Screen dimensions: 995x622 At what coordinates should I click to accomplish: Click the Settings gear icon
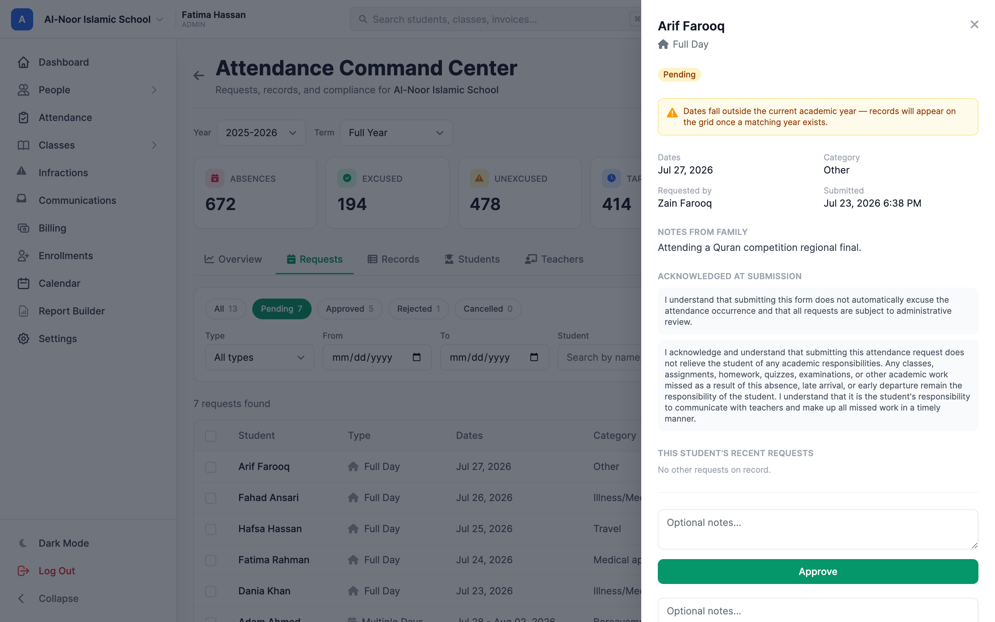[23, 339]
